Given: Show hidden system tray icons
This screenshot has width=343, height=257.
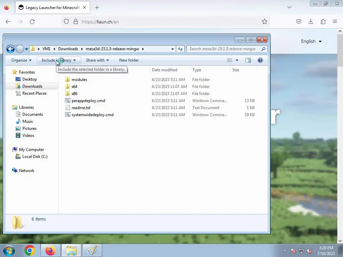Looking at the screenshot, I should click(x=285, y=251).
